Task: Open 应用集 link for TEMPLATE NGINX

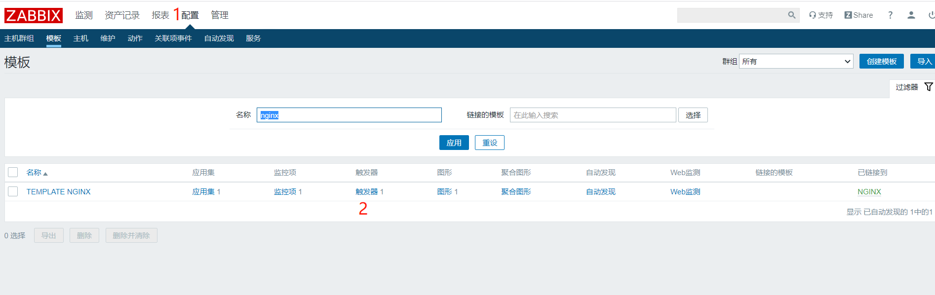Action: tap(203, 191)
